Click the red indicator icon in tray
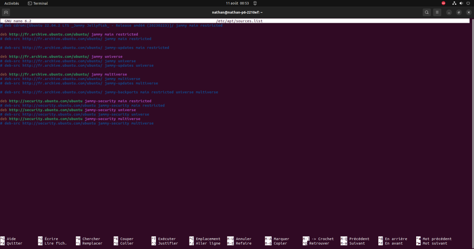474x249 pixels. 444,3
